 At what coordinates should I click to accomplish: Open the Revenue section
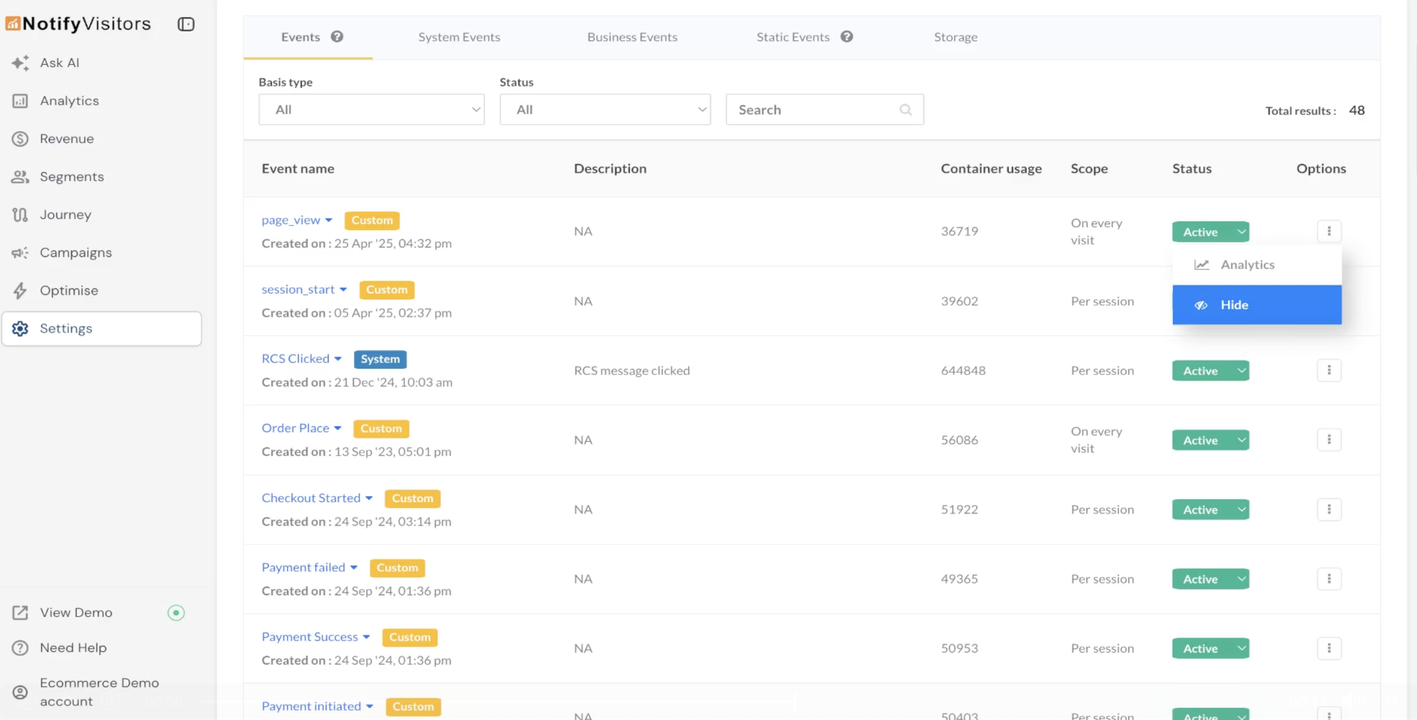pyautogui.click(x=66, y=139)
